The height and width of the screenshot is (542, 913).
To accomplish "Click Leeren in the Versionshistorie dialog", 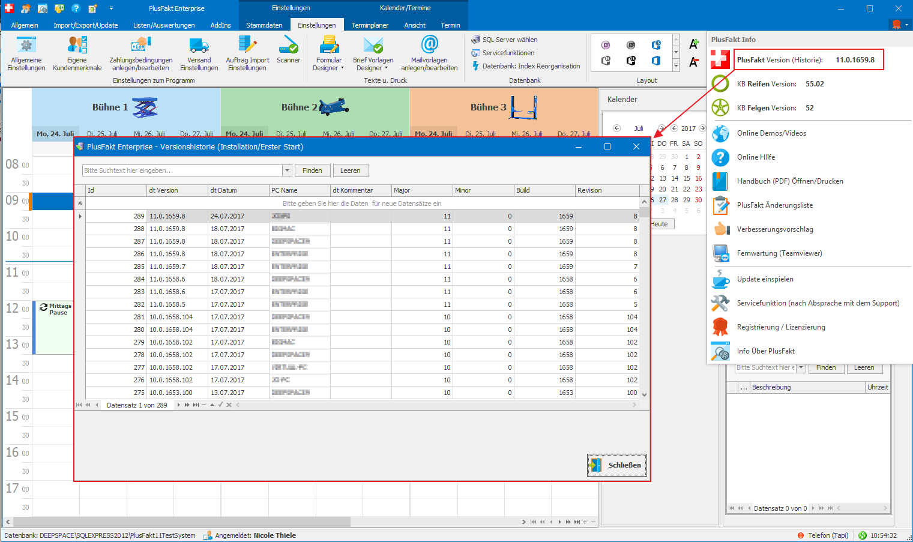I will tap(351, 170).
